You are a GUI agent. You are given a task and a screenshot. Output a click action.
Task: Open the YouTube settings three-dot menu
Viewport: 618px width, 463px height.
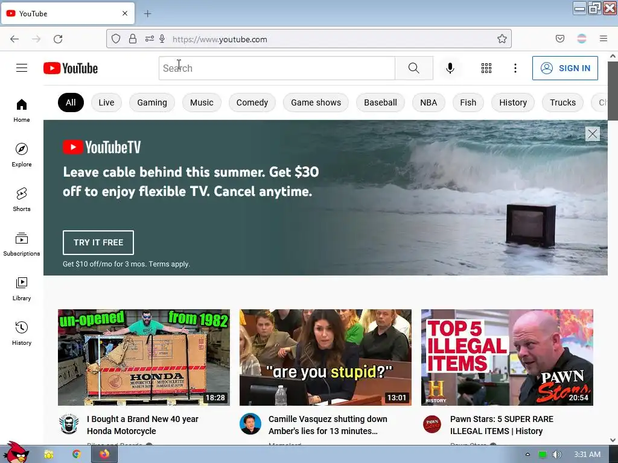[515, 68]
